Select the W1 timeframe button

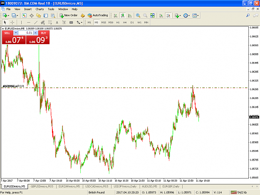139,22
